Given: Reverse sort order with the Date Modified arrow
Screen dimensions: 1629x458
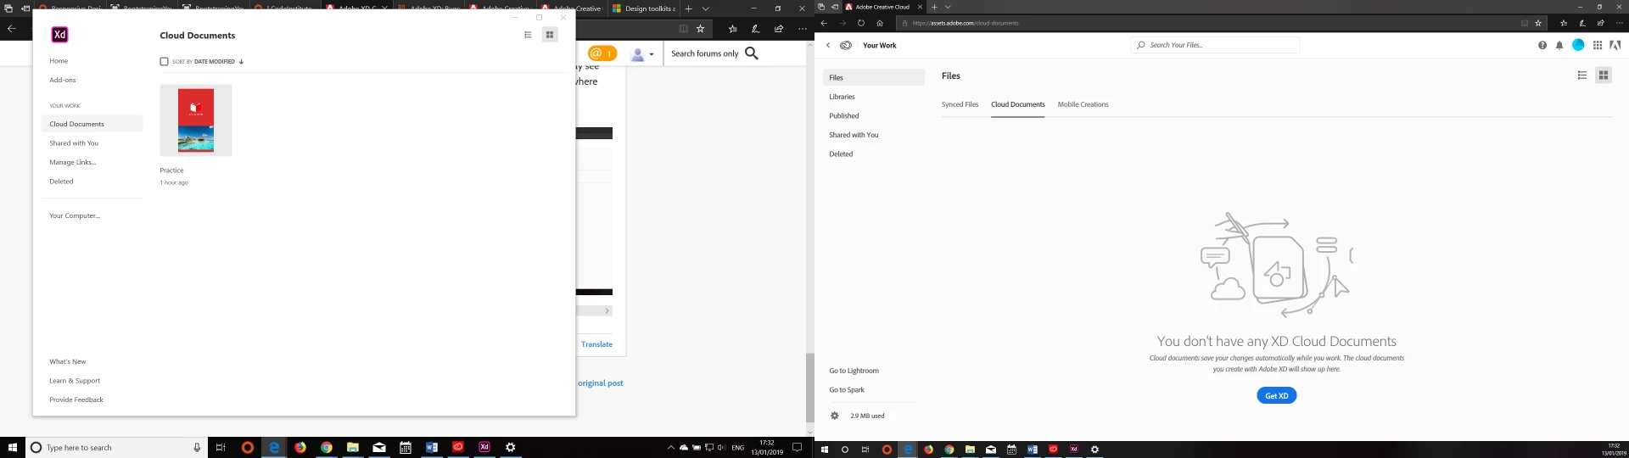Looking at the screenshot, I should click(x=241, y=61).
